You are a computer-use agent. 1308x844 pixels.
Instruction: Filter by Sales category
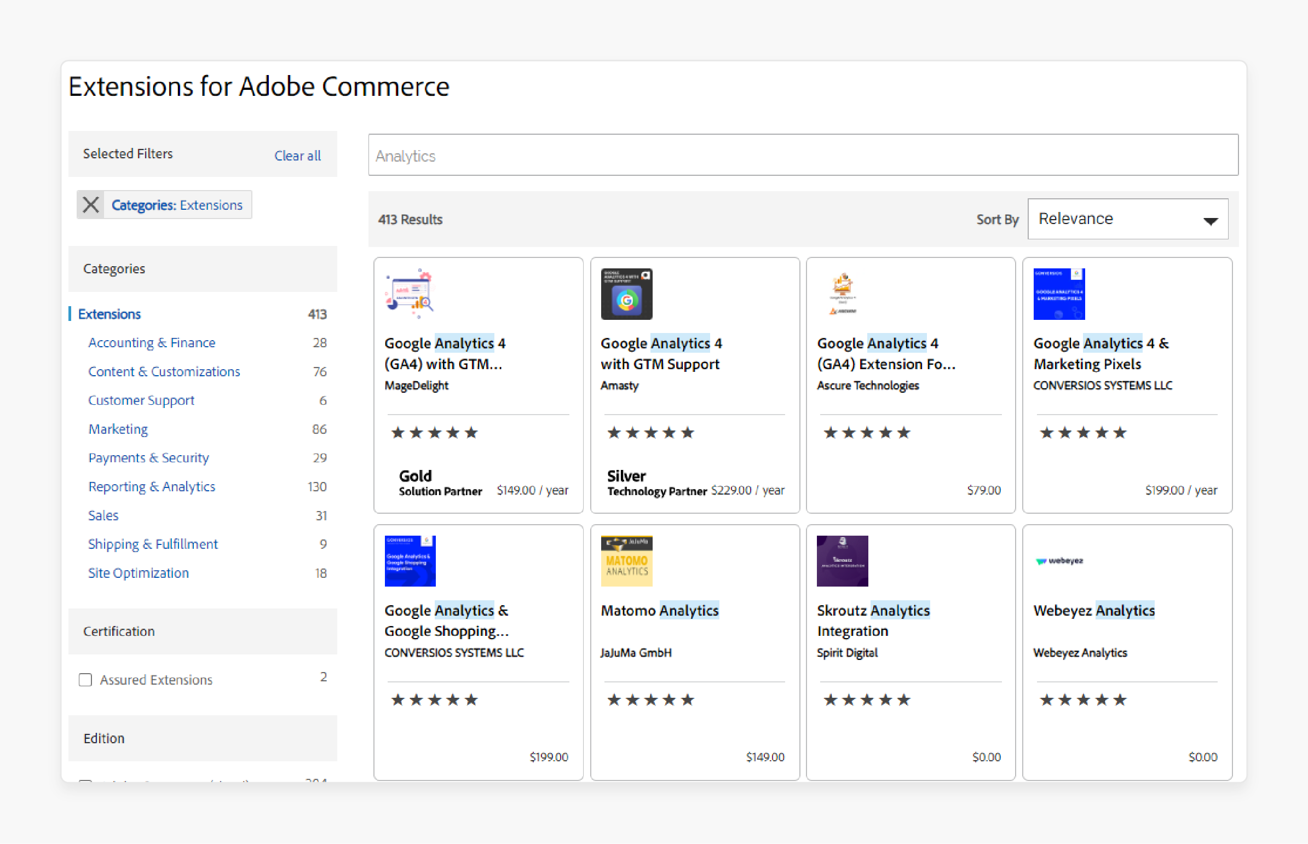pyautogui.click(x=103, y=515)
